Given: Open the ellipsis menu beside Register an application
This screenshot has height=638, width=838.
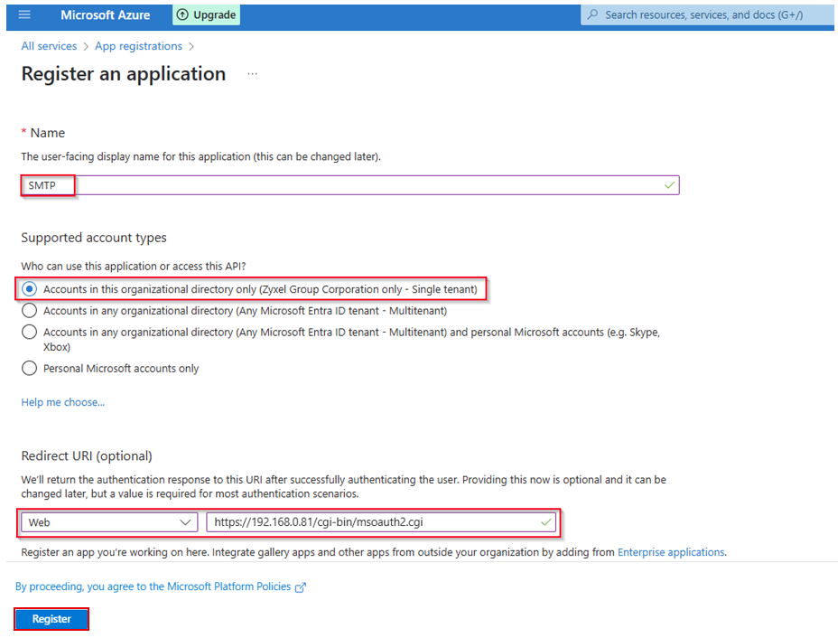Looking at the screenshot, I should 252,74.
